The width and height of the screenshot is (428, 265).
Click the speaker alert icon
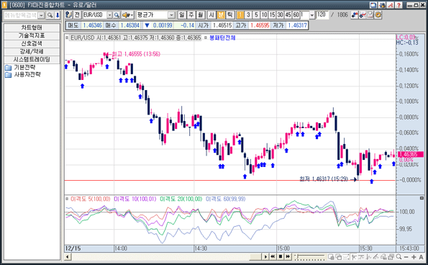click(x=125, y=15)
